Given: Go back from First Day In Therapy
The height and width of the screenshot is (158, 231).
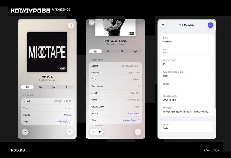Looking at the screenshot, I should (x=92, y=22).
